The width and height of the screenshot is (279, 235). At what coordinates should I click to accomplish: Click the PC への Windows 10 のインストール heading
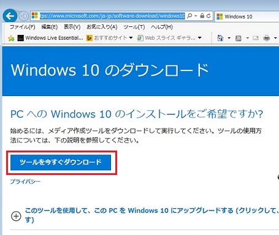(137, 114)
